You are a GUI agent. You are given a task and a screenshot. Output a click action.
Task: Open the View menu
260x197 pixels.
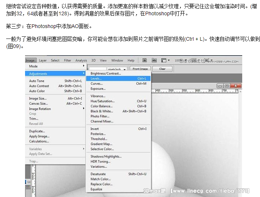coord(103,60)
